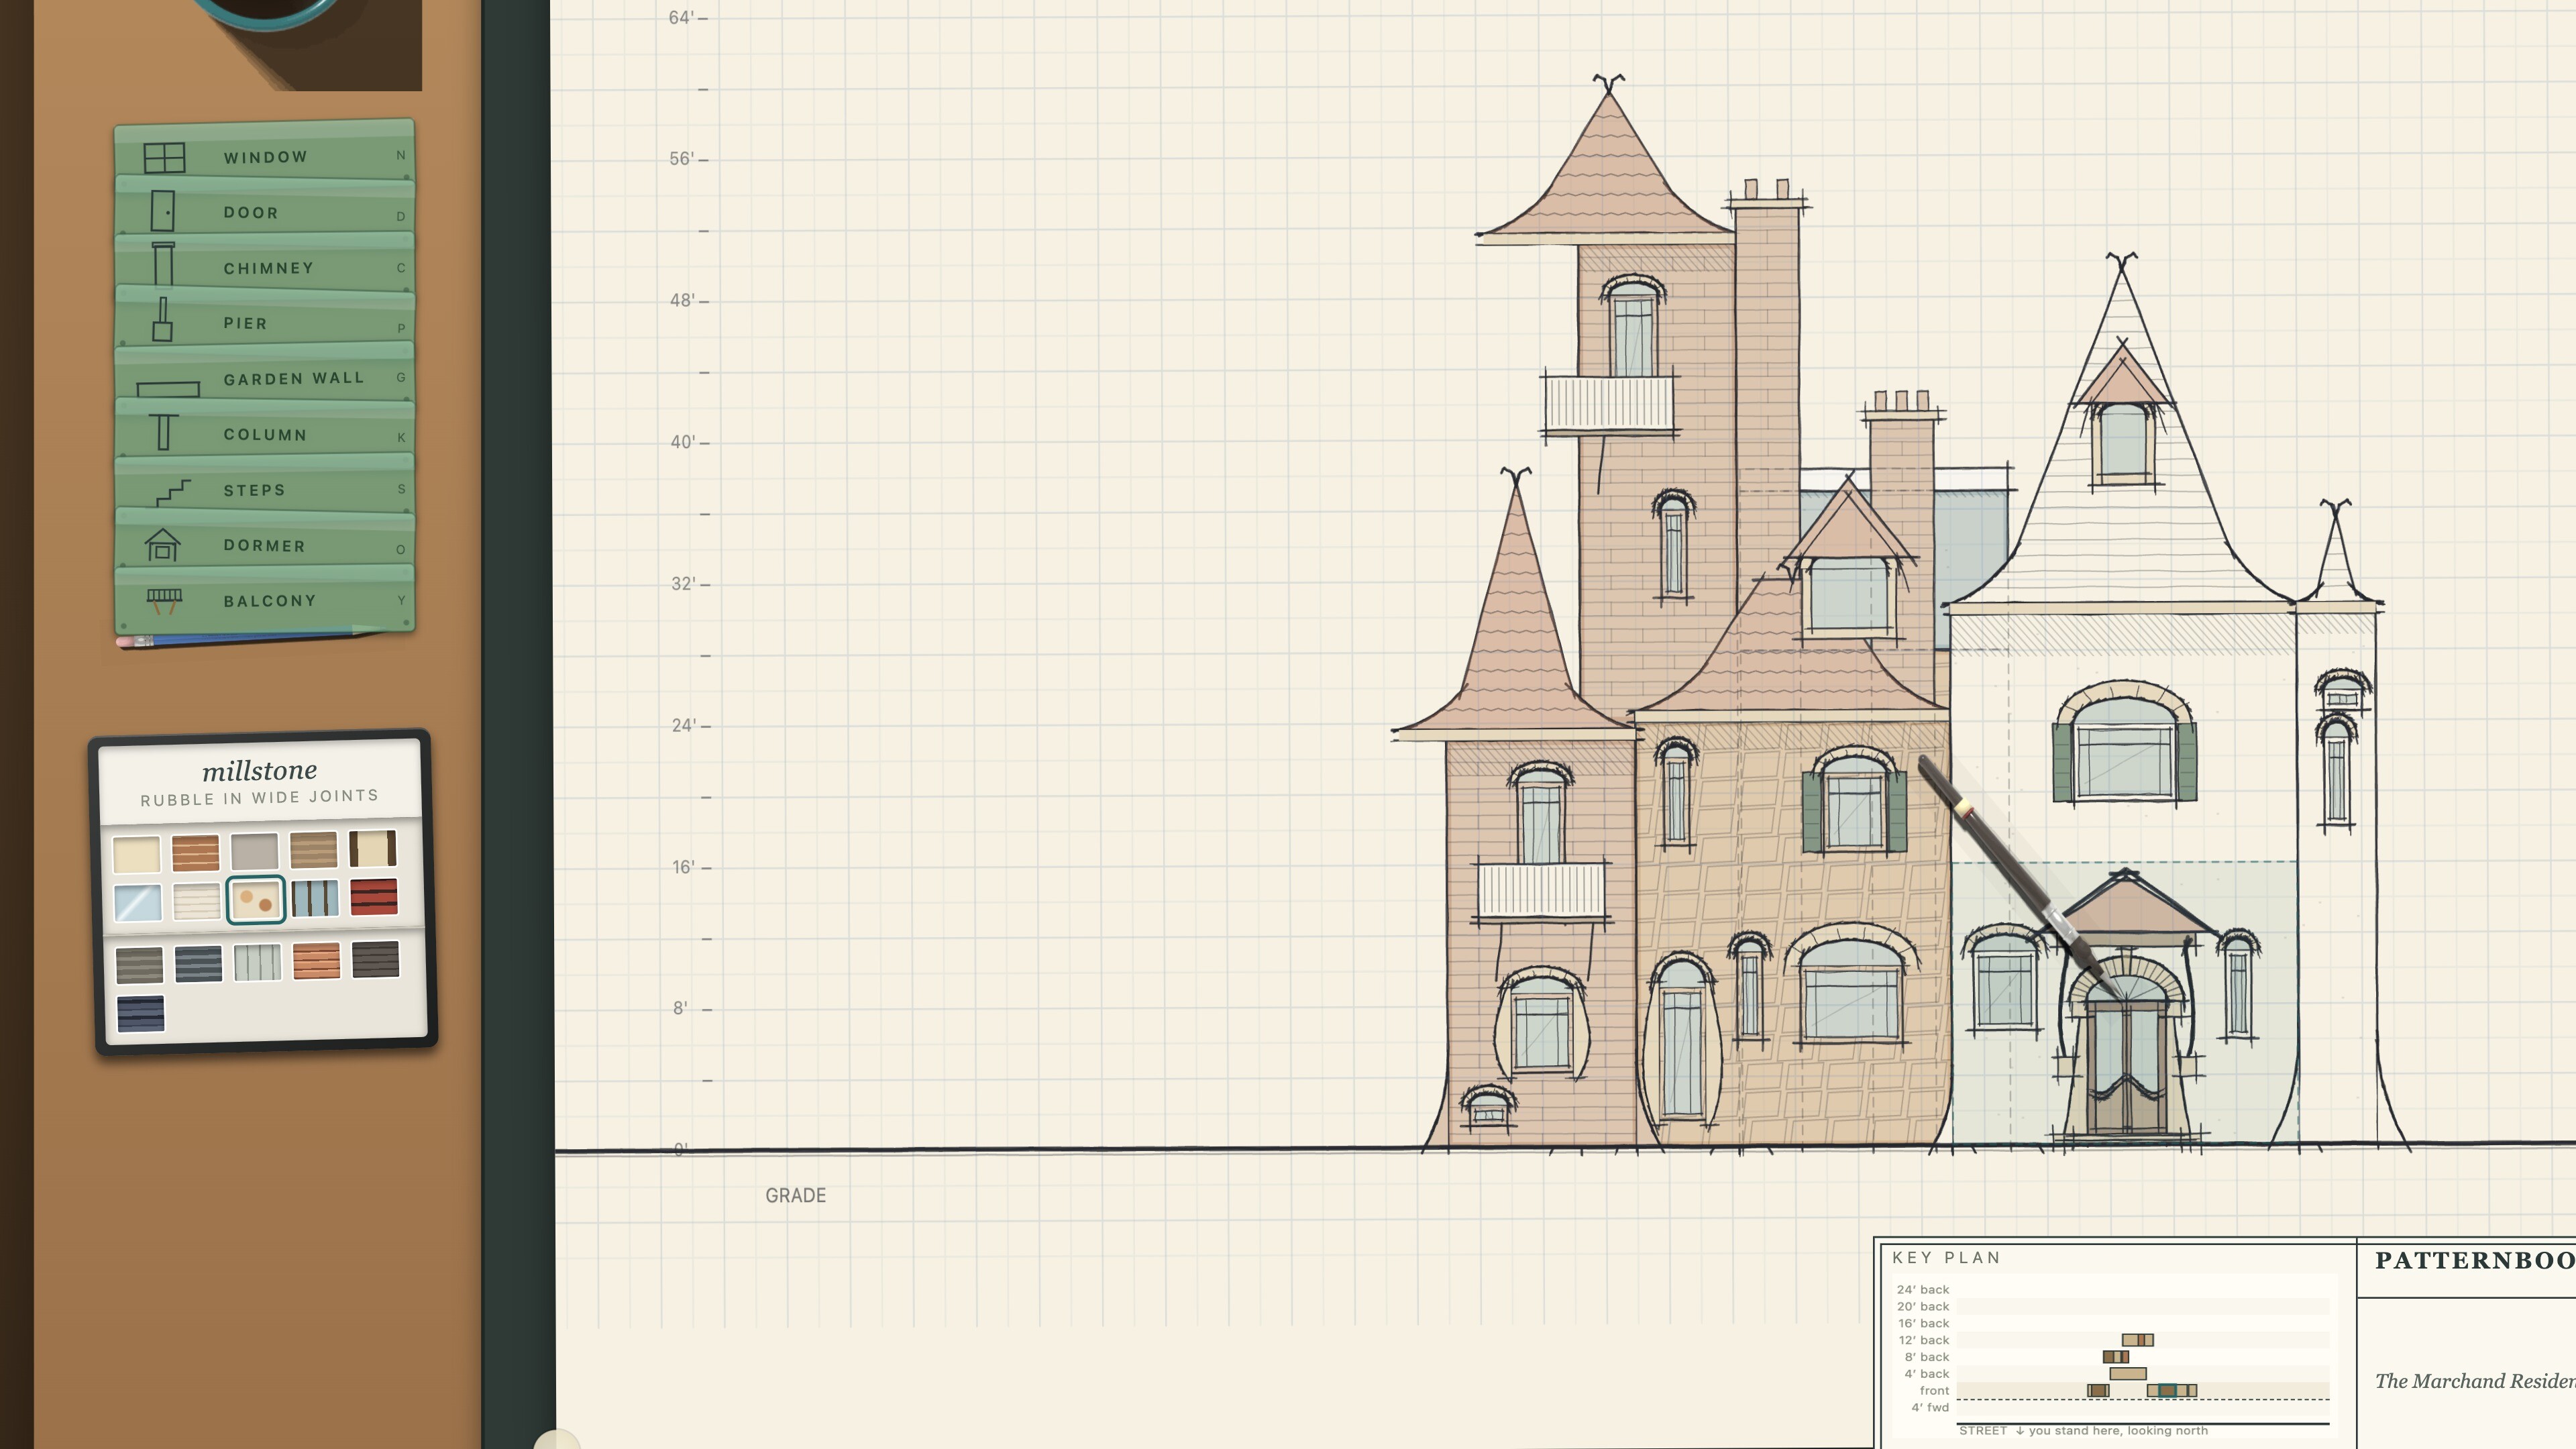Select the upper balcony on the tall tower
This screenshot has height=1449, width=2576.
pyautogui.click(x=1608, y=404)
